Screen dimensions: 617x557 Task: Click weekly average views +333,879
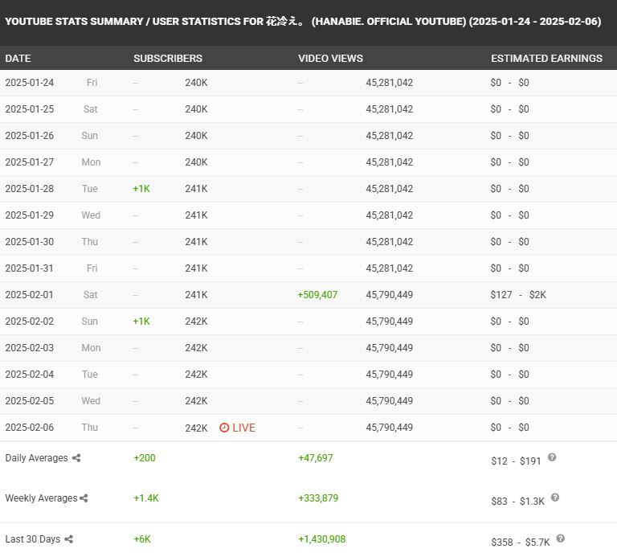point(318,498)
